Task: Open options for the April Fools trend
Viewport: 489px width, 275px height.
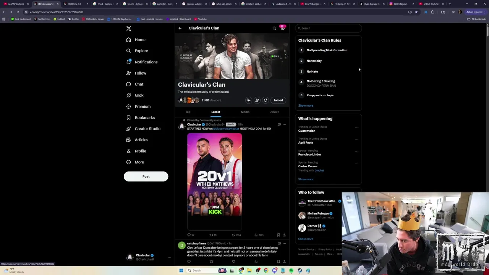Action: pyautogui.click(x=357, y=139)
